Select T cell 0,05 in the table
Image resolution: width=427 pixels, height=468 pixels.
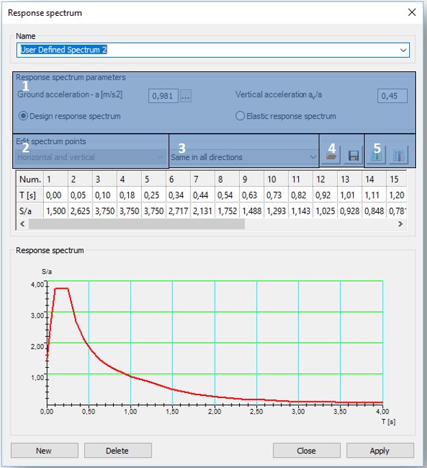coord(80,195)
